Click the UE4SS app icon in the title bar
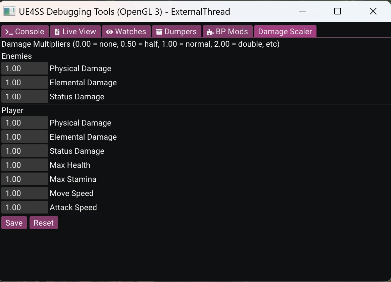Screen dimensions: 391x282 9,11
